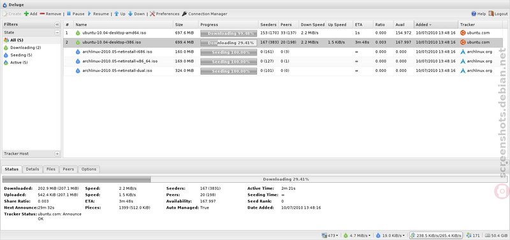Click the ubuntu.com tracker icon in amd64 row
The image size is (510, 240).
point(463,33)
